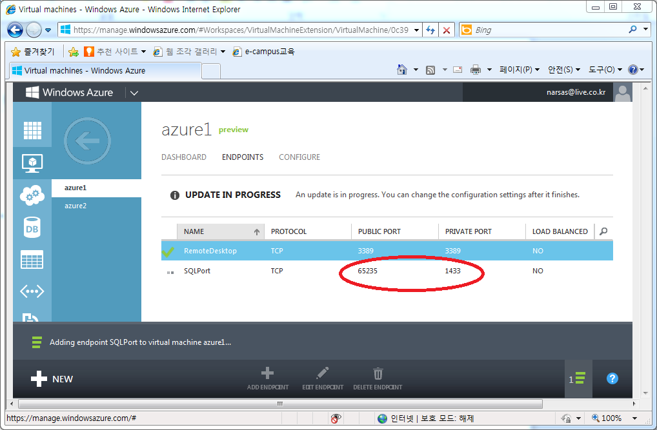The width and height of the screenshot is (657, 430).
Task: Open a new blank browser tab
Action: tap(211, 71)
